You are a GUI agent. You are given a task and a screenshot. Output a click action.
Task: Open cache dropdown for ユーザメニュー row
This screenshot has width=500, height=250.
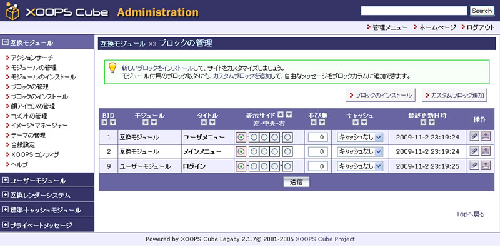(360, 137)
